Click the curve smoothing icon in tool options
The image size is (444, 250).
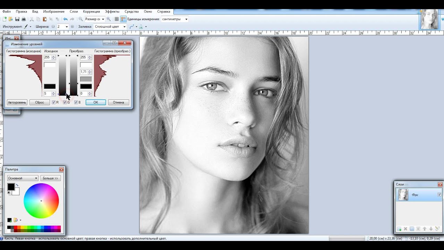(131, 26)
